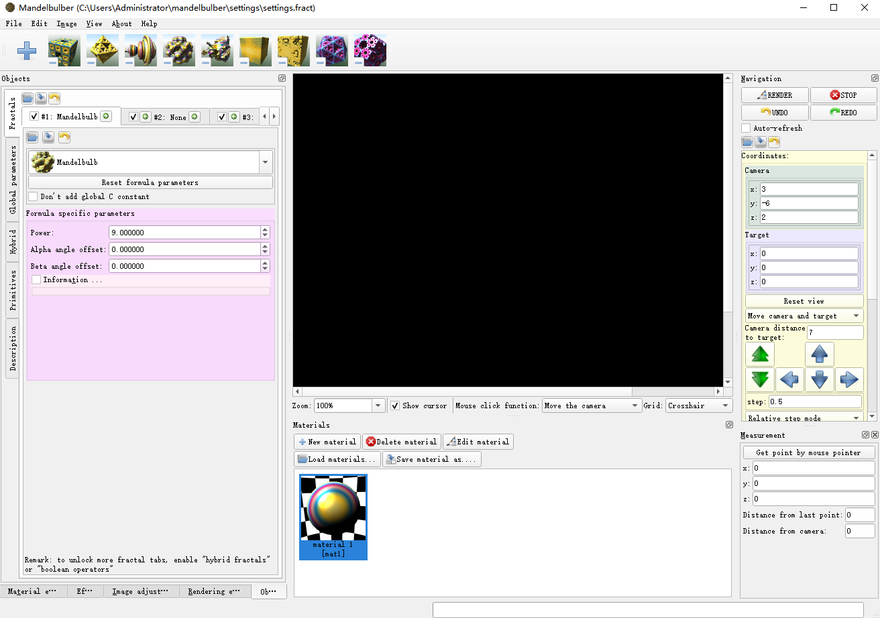The width and height of the screenshot is (880, 618).
Task: Toggle the #1 Mandelbulb enable checkbox
Action: [34, 117]
